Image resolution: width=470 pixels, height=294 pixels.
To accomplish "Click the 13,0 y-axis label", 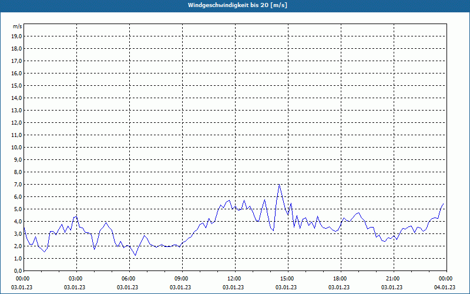I will [x=18, y=110].
